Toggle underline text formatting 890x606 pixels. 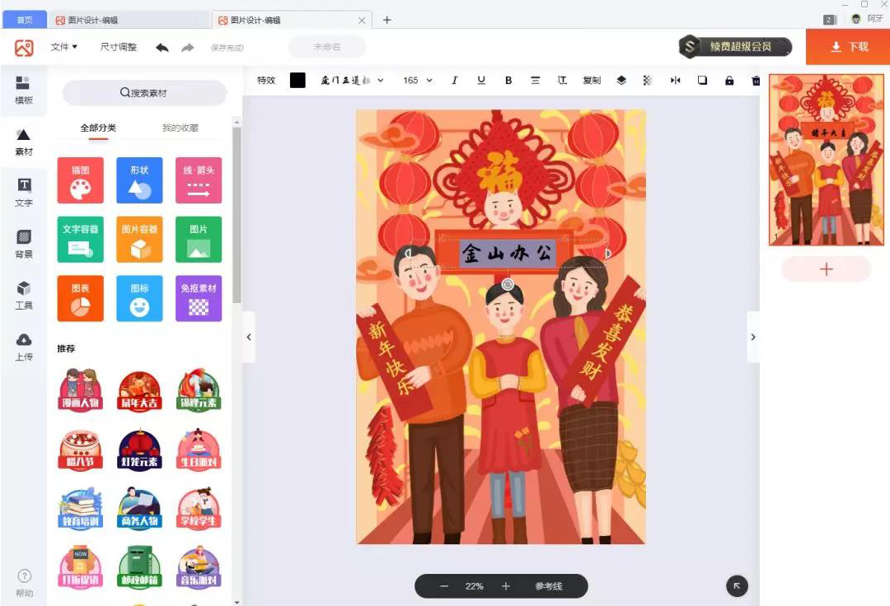[x=481, y=81]
